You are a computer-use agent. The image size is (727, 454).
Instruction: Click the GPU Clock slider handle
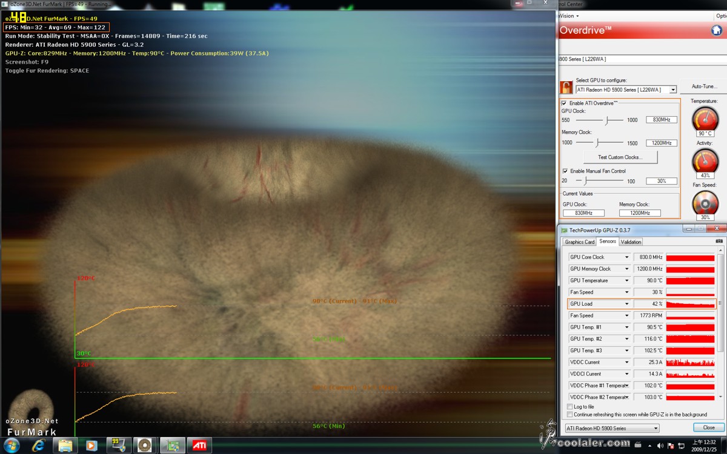606,120
